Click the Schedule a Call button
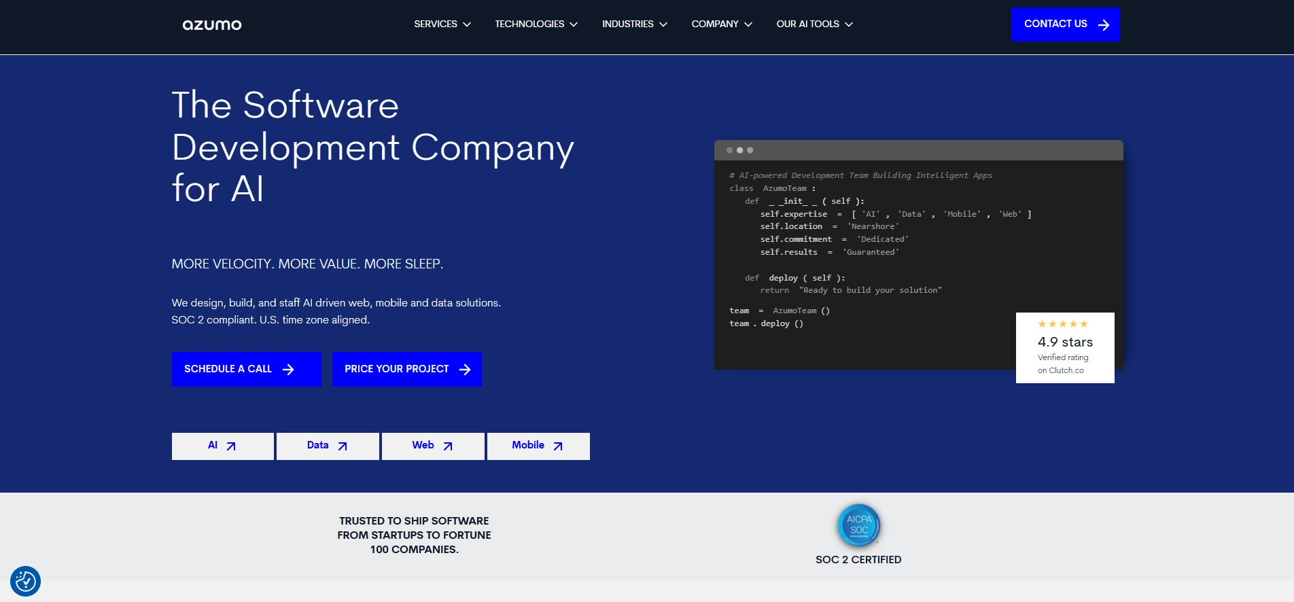The image size is (1294, 602). pos(247,369)
